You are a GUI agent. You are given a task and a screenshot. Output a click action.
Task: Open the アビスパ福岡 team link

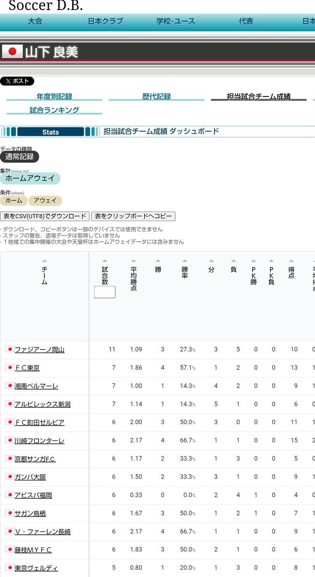click(x=33, y=495)
